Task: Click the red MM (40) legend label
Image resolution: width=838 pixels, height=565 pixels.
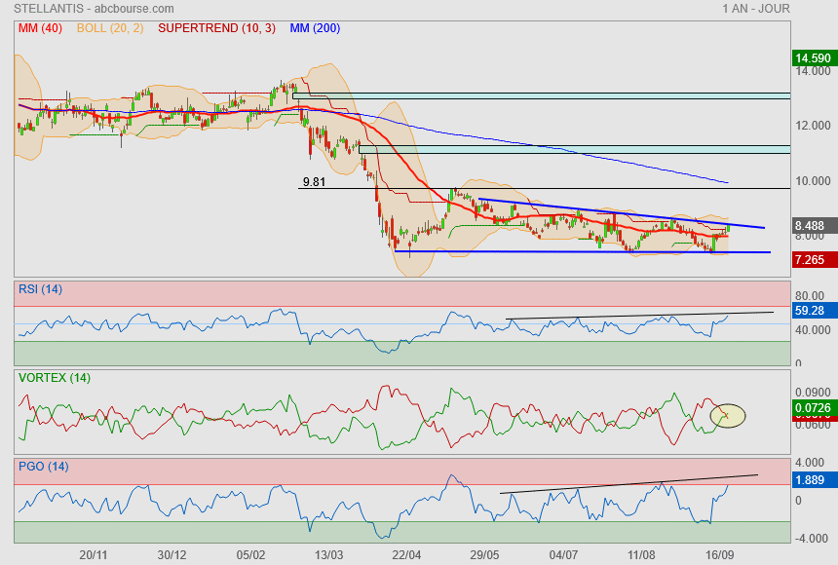Action: click(40, 28)
